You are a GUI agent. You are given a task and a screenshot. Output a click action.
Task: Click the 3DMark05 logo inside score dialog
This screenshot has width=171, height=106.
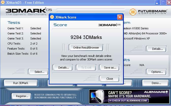pyautogui.click(x=109, y=25)
